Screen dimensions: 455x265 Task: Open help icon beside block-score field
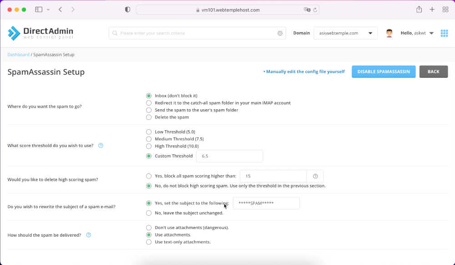click(x=315, y=176)
